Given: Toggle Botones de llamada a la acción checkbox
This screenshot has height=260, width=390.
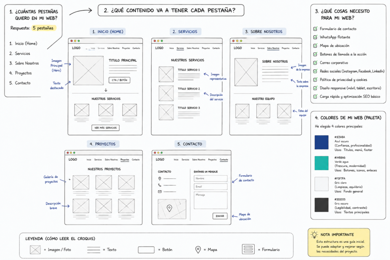Looking at the screenshot, I should (x=315, y=54).
